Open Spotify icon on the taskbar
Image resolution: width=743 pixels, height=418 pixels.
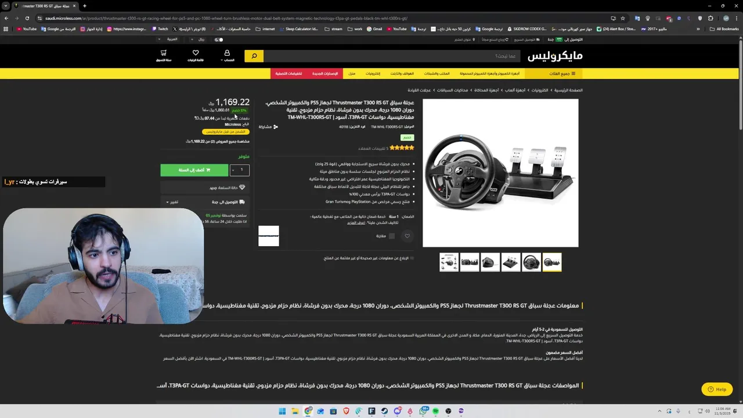435,411
